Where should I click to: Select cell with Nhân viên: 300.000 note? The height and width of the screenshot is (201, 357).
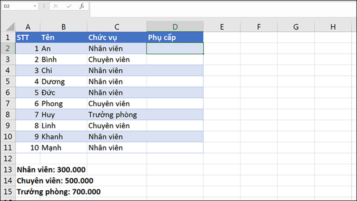tap(51, 170)
